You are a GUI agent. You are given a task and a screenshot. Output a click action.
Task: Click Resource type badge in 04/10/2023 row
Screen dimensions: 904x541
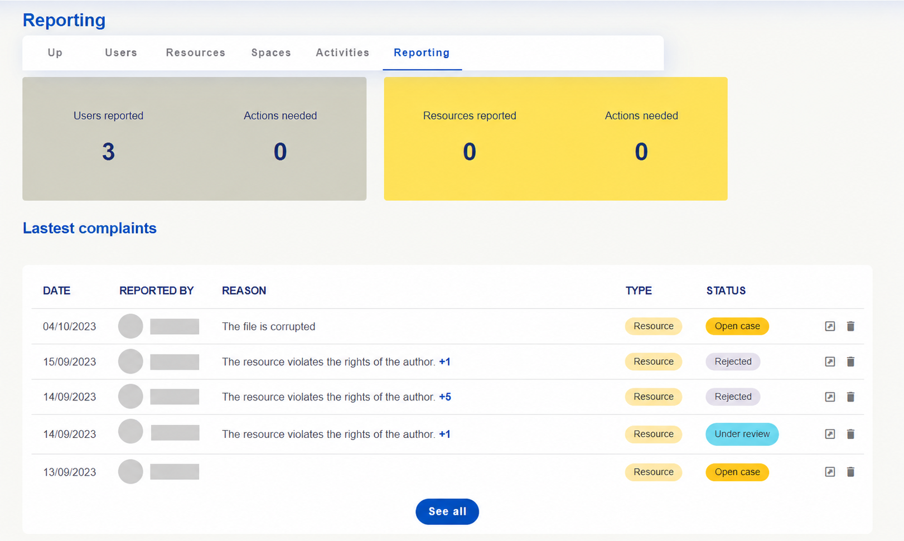point(654,326)
